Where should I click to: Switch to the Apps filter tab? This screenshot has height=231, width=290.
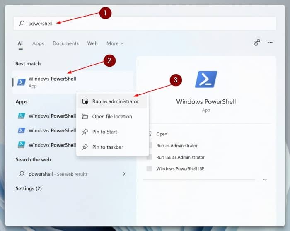[38, 43]
